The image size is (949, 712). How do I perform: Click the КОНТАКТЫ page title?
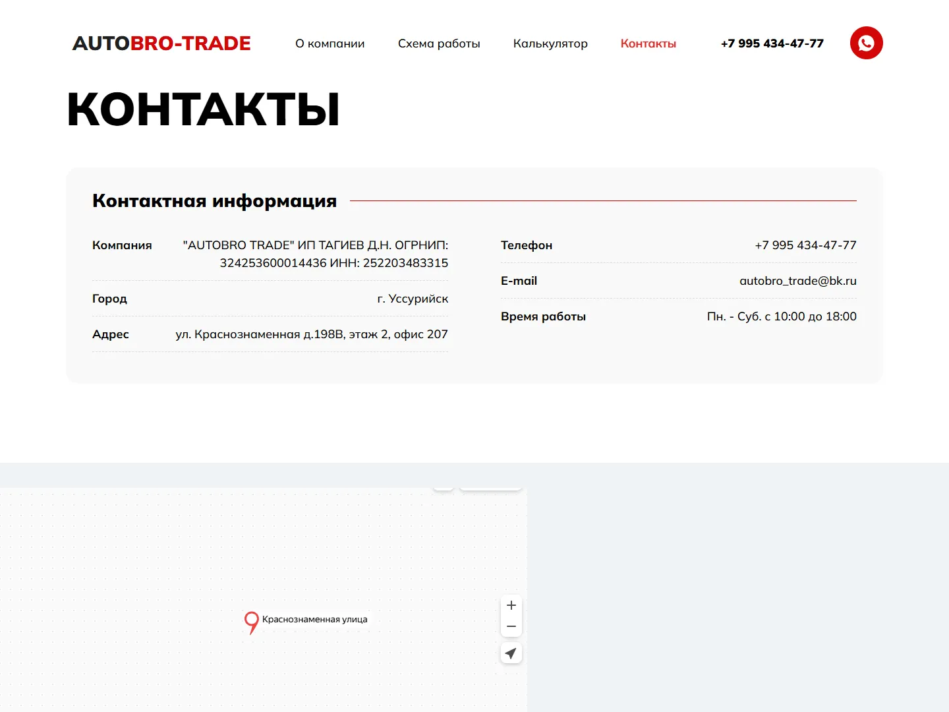pyautogui.click(x=204, y=109)
